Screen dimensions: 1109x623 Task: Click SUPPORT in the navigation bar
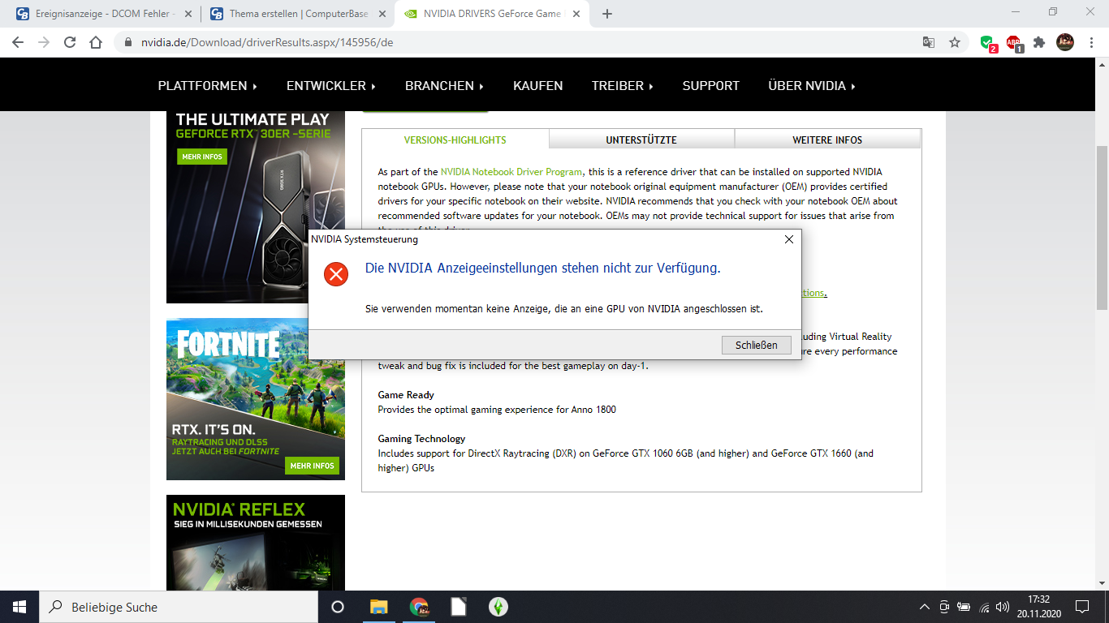pyautogui.click(x=710, y=85)
